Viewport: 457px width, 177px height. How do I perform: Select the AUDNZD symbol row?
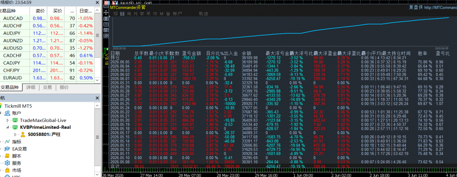point(47,41)
